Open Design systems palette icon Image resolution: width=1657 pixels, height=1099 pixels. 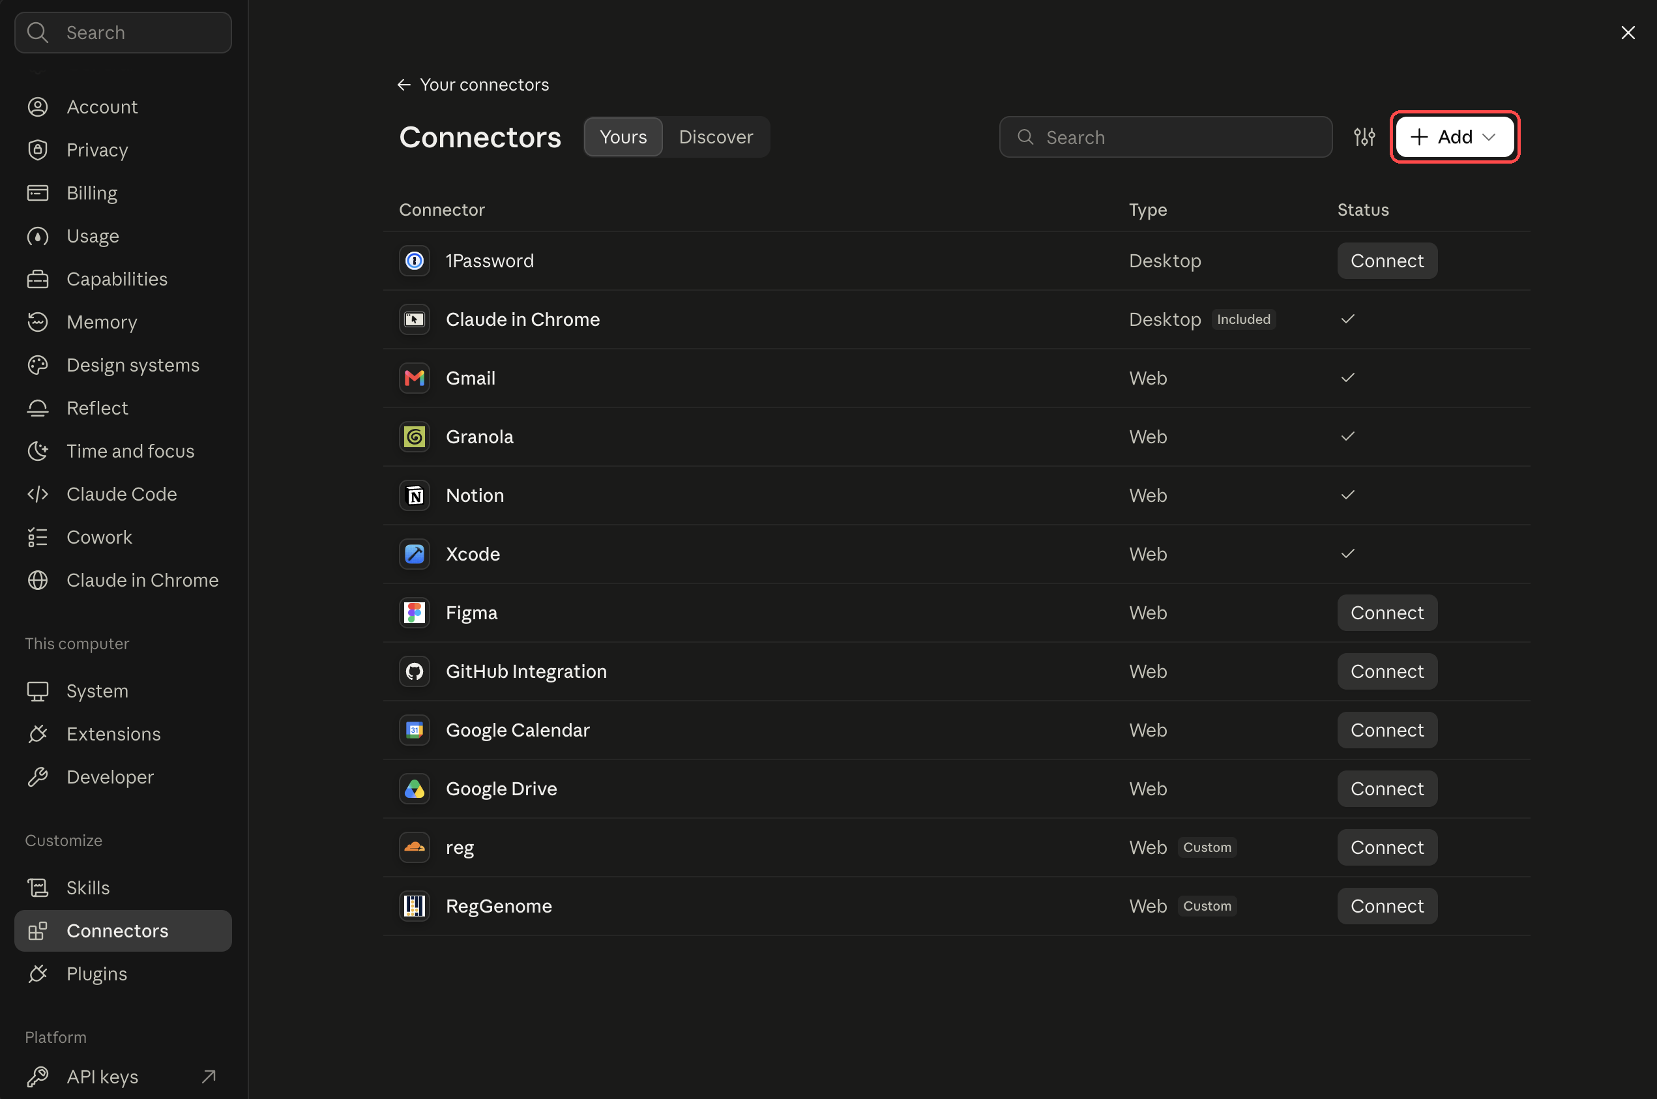click(38, 364)
